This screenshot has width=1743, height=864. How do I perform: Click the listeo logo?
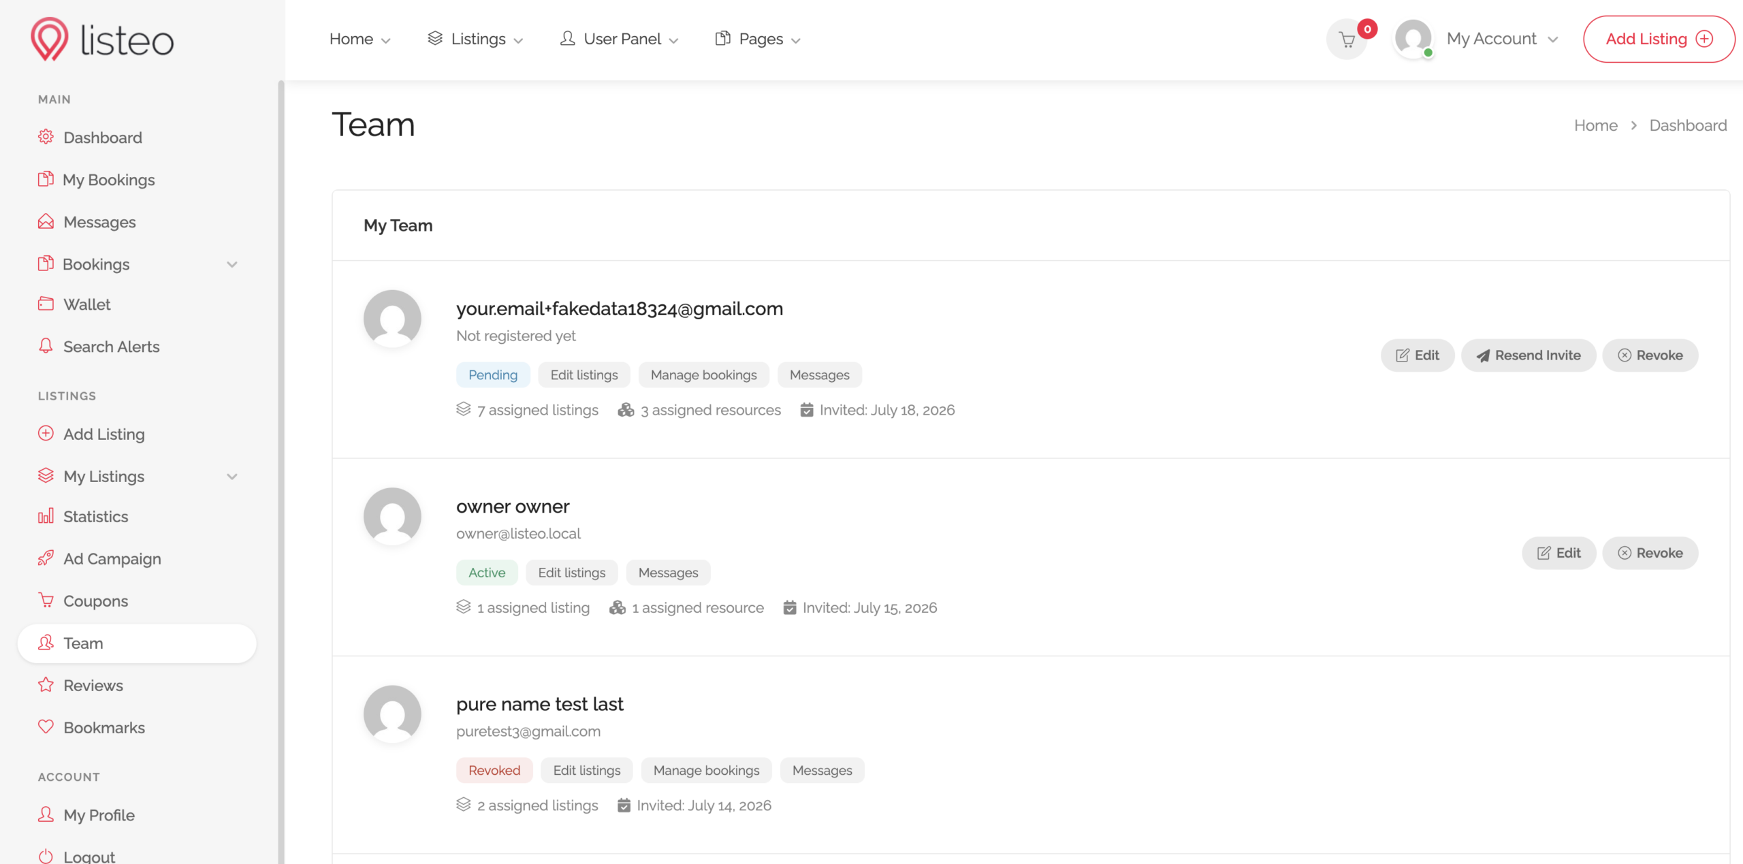click(x=103, y=39)
